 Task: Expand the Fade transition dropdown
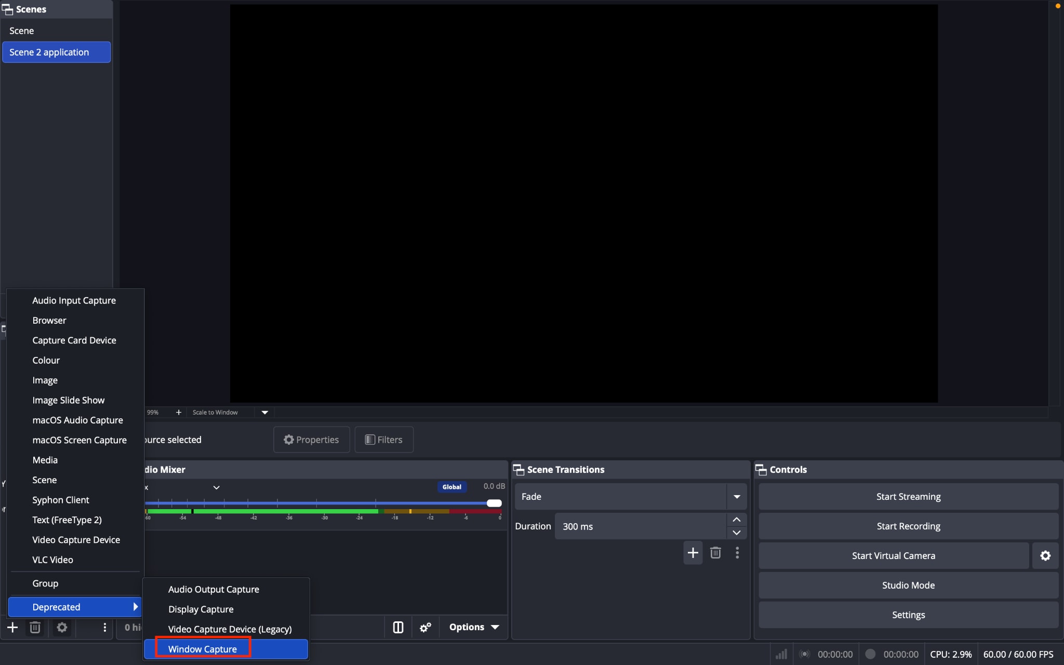pyautogui.click(x=737, y=497)
